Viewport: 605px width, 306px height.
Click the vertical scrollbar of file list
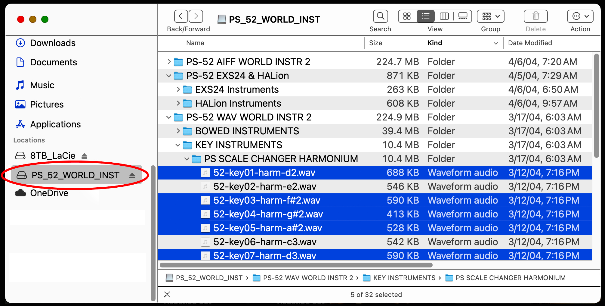pyautogui.click(x=596, y=105)
